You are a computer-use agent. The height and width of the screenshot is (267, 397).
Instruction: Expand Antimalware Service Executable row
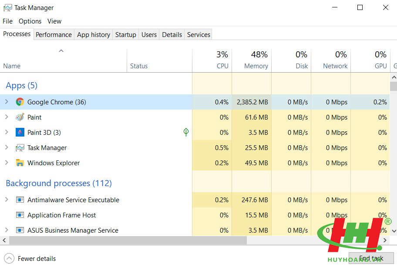(x=7, y=200)
